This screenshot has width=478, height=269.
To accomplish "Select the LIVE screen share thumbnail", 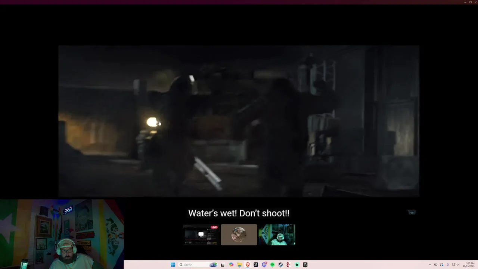I will pyautogui.click(x=201, y=235).
